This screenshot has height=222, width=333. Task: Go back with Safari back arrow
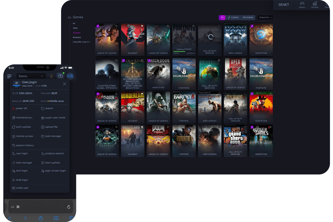pyautogui.click(x=10, y=218)
